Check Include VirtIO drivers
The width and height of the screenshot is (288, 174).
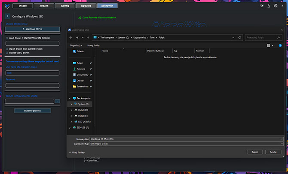7,53
